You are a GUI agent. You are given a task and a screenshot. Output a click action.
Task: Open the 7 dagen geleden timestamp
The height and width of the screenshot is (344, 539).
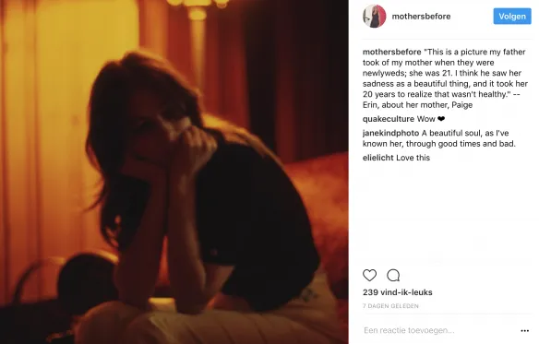pyautogui.click(x=390, y=306)
